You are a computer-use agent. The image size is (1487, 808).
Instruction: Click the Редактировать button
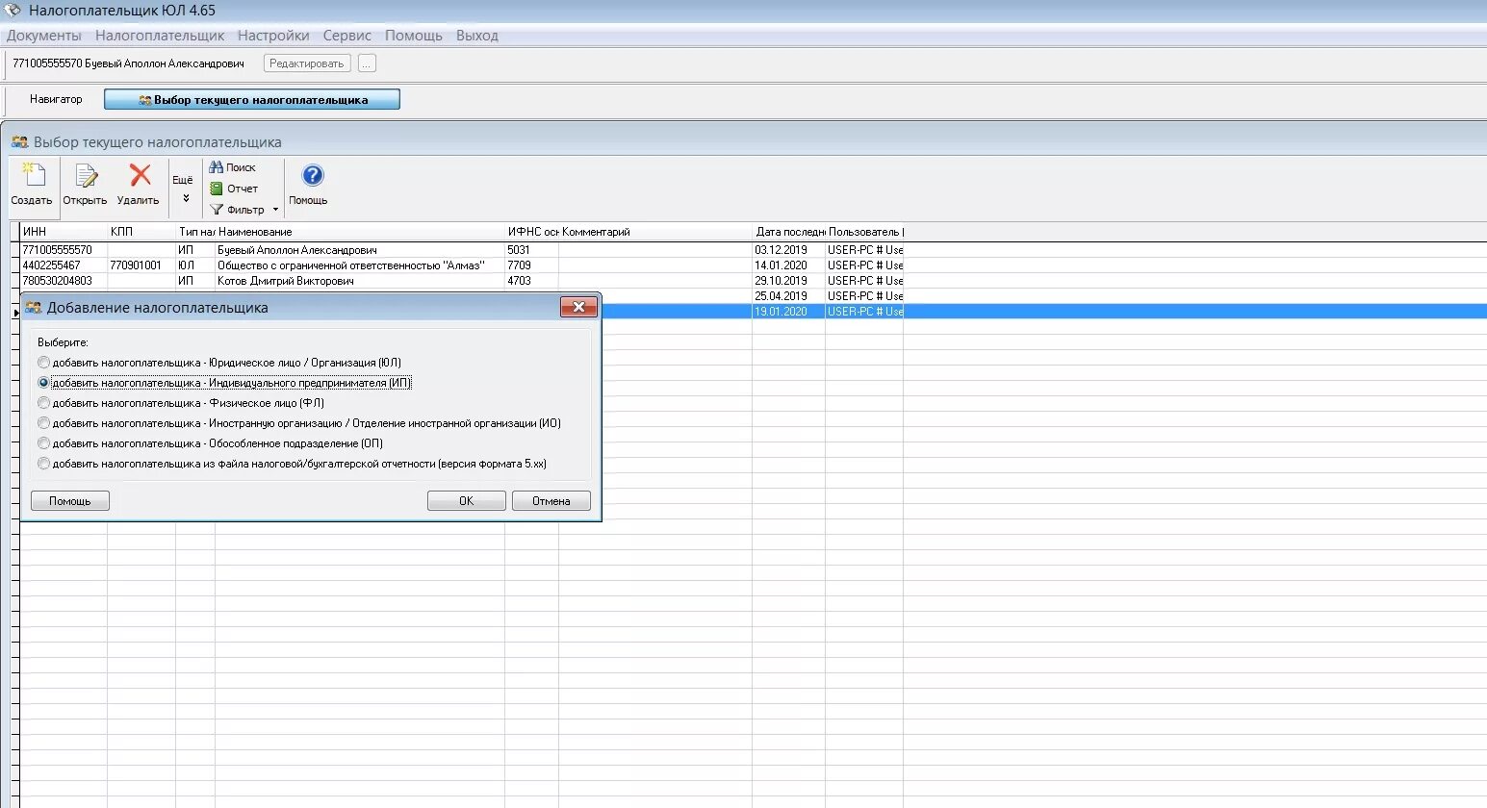(x=307, y=63)
